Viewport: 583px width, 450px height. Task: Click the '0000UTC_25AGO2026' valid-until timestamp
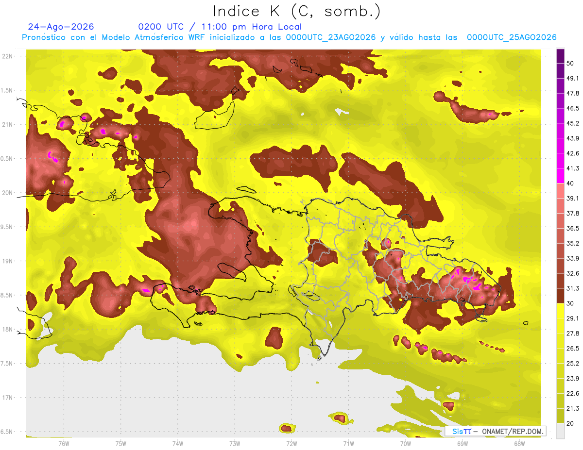[512, 37]
